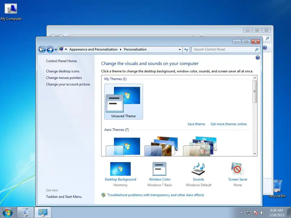Show hidden tray icons arrow
Viewport: 291px width, 218px height.
point(242,213)
